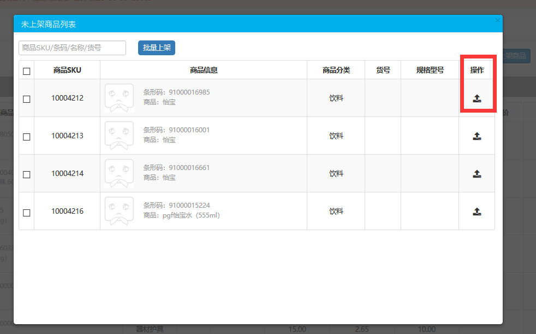536x334 pixels.
Task: Click the 商品SKU column header
Action: pyautogui.click(x=67, y=70)
